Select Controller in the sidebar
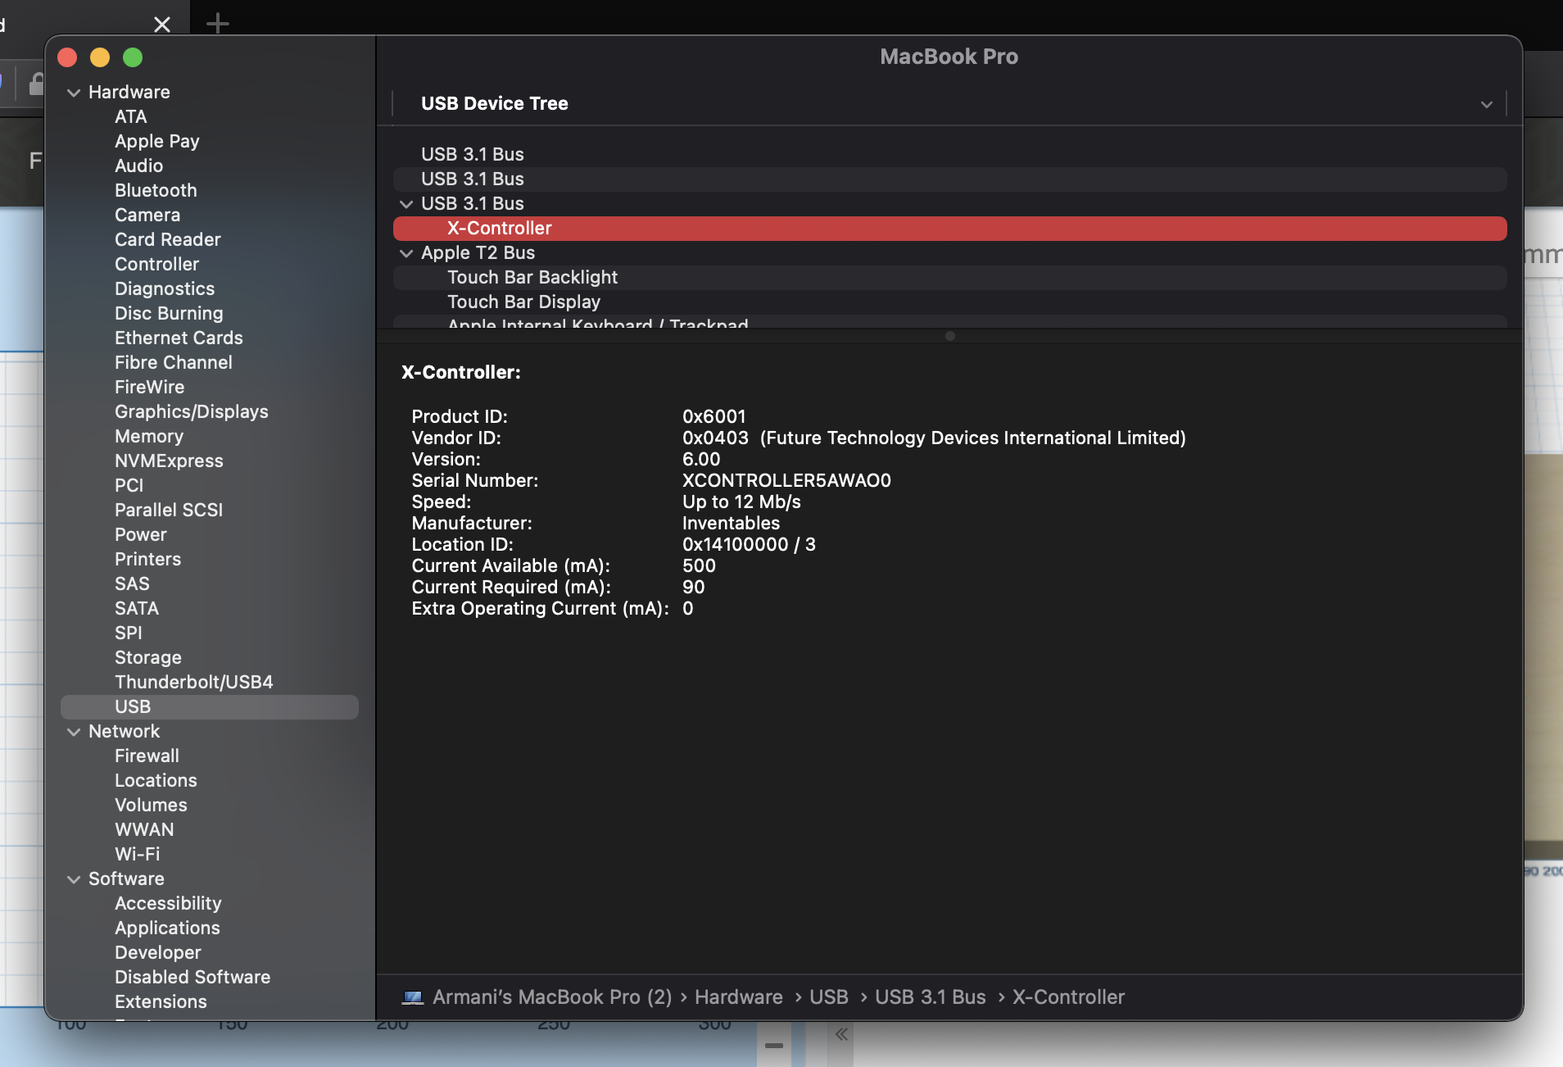Image resolution: width=1563 pixels, height=1067 pixels. pyautogui.click(x=157, y=265)
